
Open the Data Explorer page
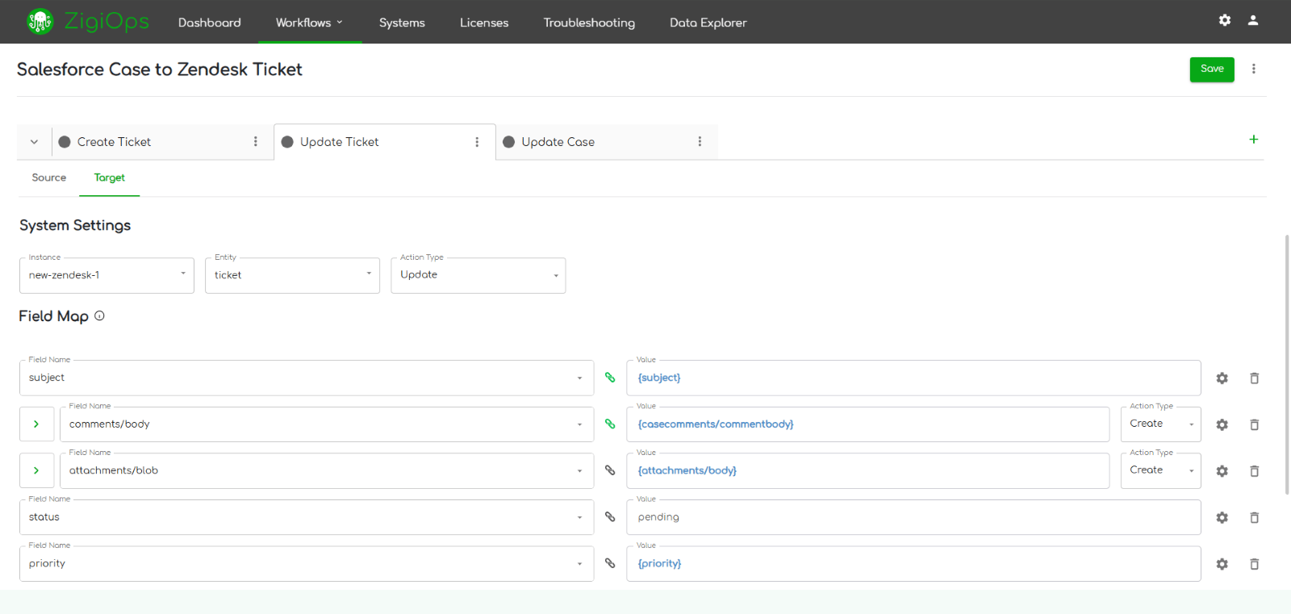point(708,23)
